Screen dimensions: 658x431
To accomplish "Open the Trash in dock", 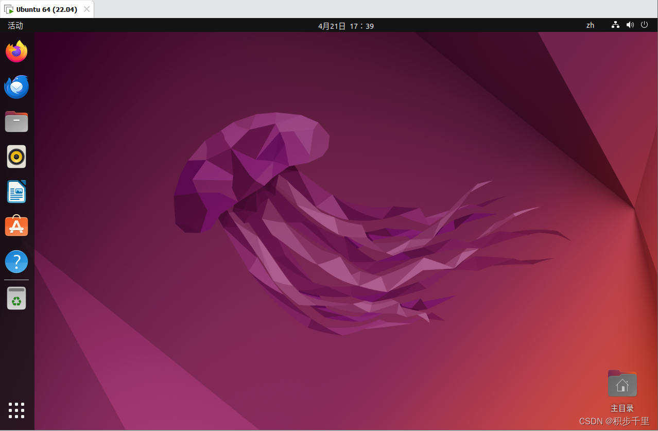I will click(16, 298).
